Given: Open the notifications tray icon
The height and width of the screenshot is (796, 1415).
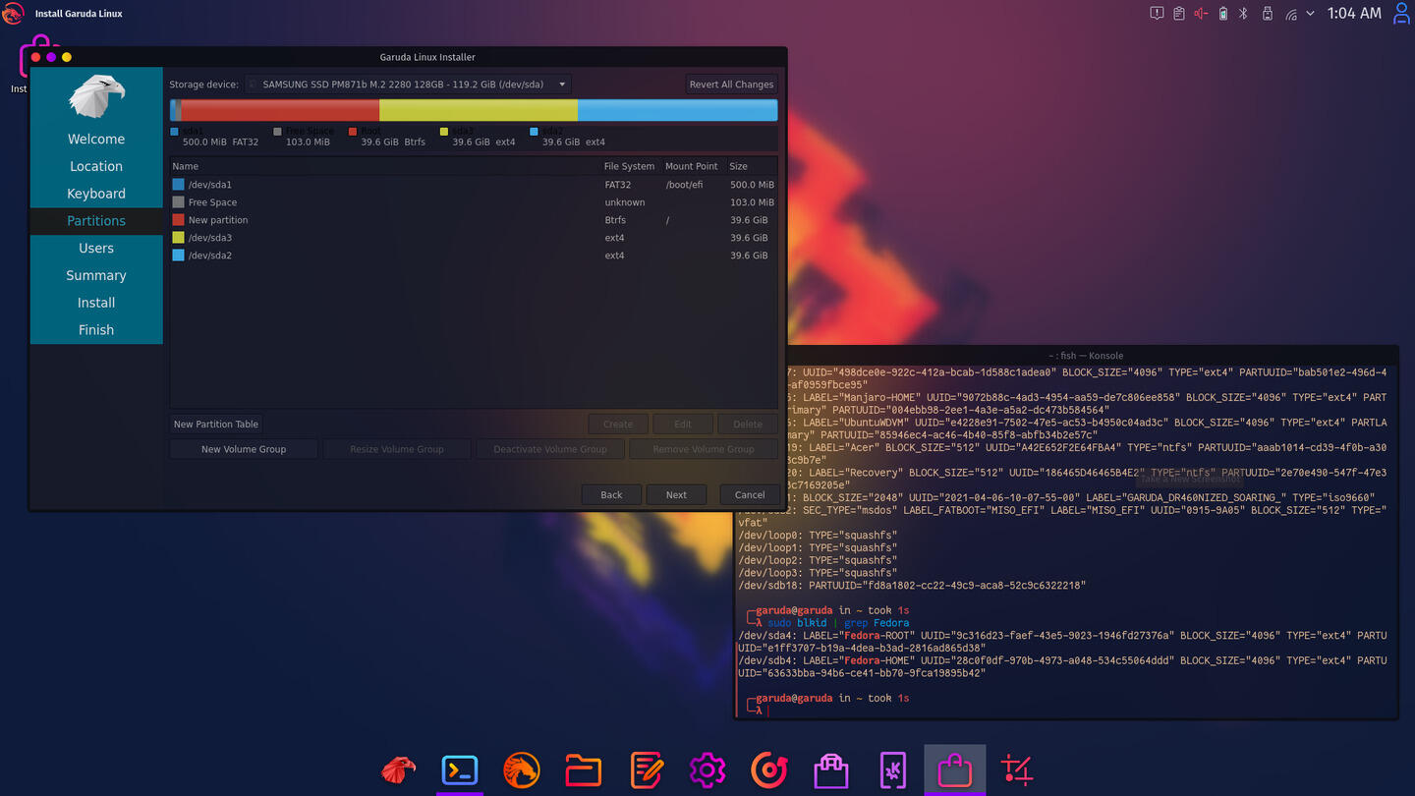Looking at the screenshot, I should tap(1157, 14).
